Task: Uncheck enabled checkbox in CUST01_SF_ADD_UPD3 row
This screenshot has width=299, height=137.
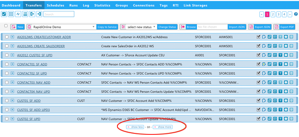Action: tap(259, 109)
